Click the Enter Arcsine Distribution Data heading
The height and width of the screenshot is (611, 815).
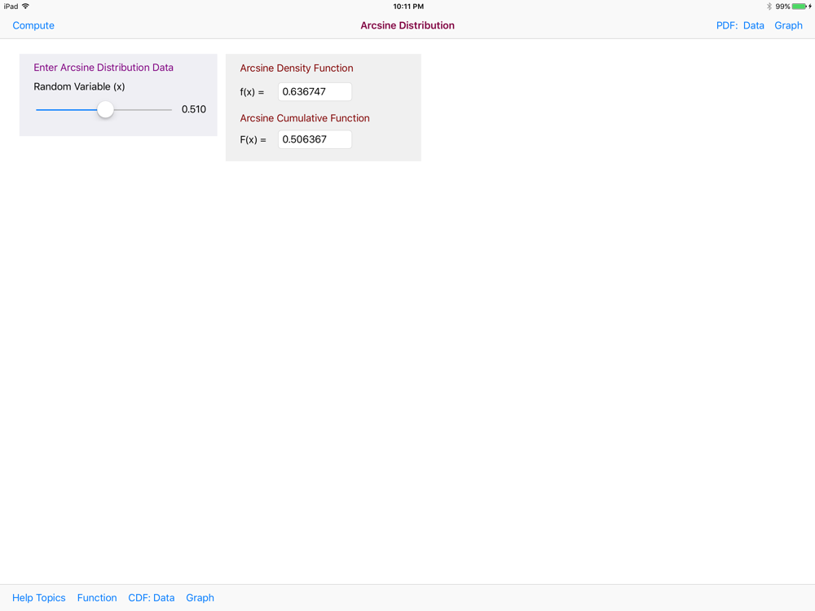pos(104,68)
